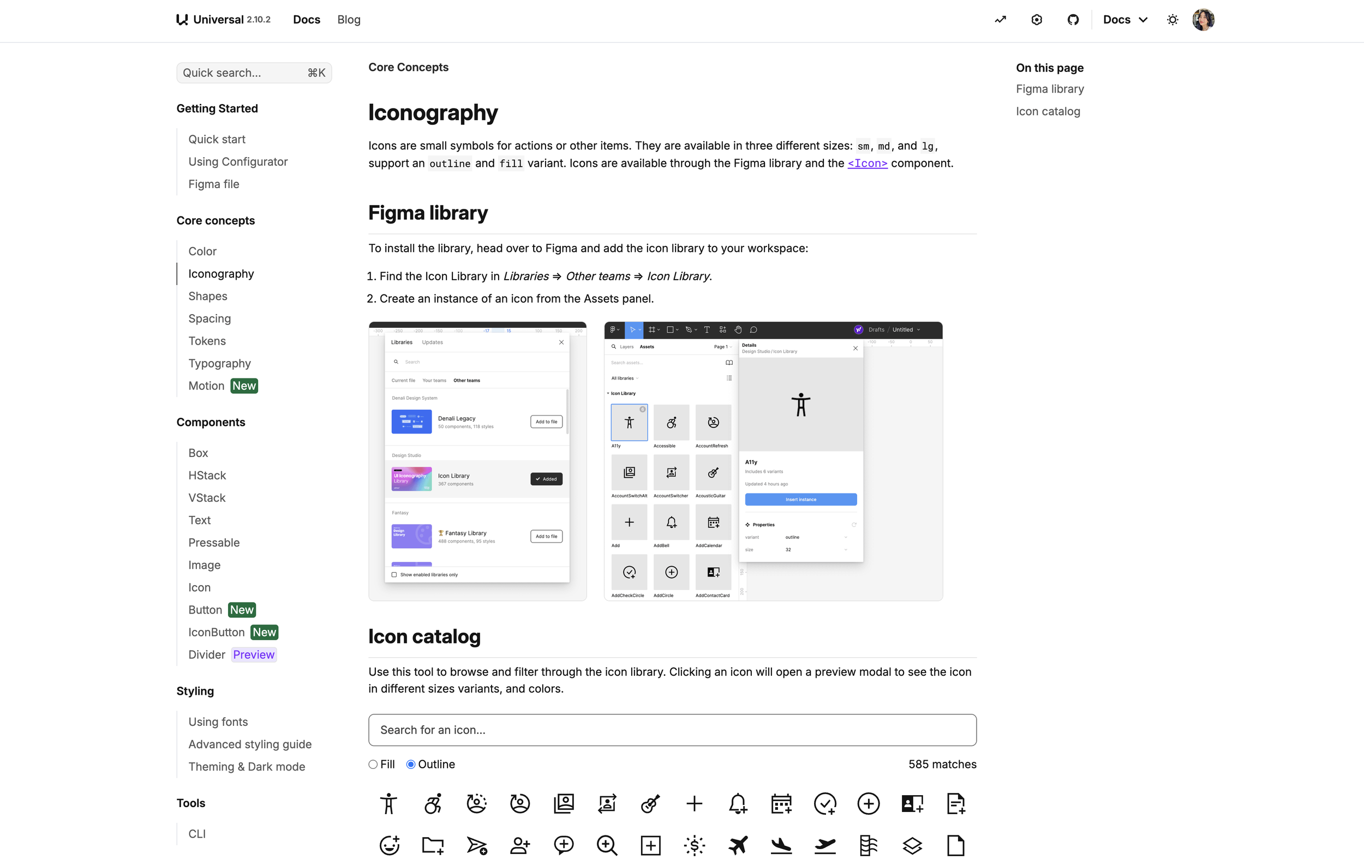Jump to Icon catalog section link
This screenshot has height=860, width=1364.
1048,112
